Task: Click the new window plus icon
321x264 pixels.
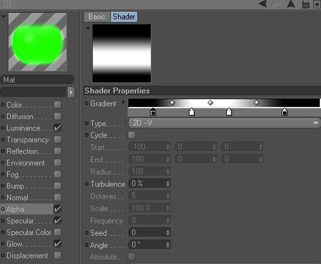Action: click(317, 5)
